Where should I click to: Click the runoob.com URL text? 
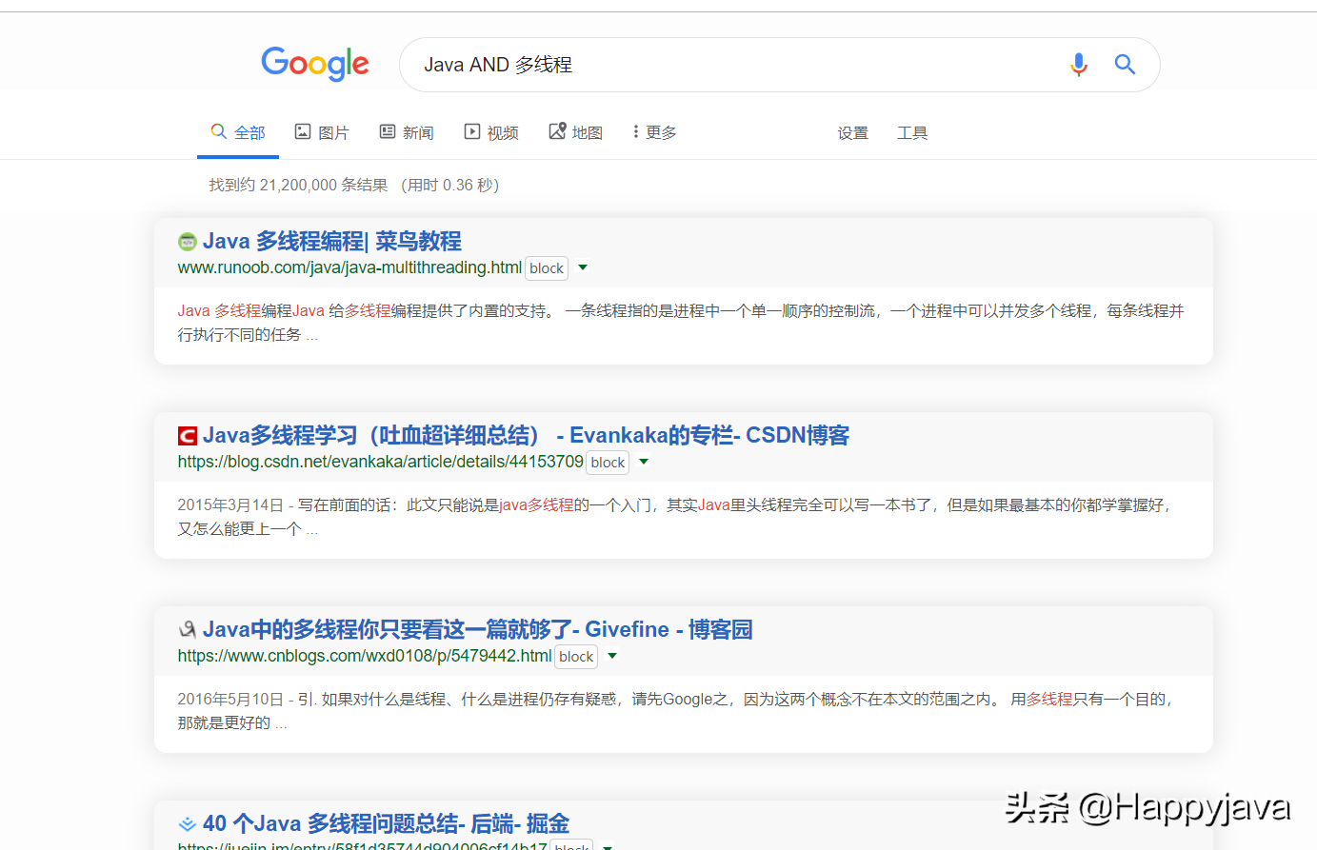349,267
